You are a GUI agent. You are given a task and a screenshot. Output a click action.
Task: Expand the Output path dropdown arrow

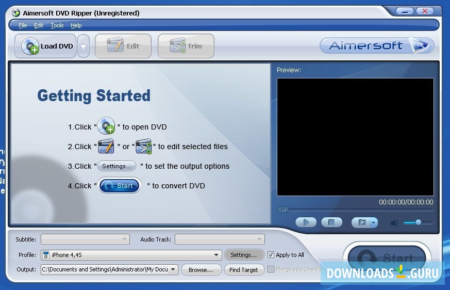click(173, 269)
